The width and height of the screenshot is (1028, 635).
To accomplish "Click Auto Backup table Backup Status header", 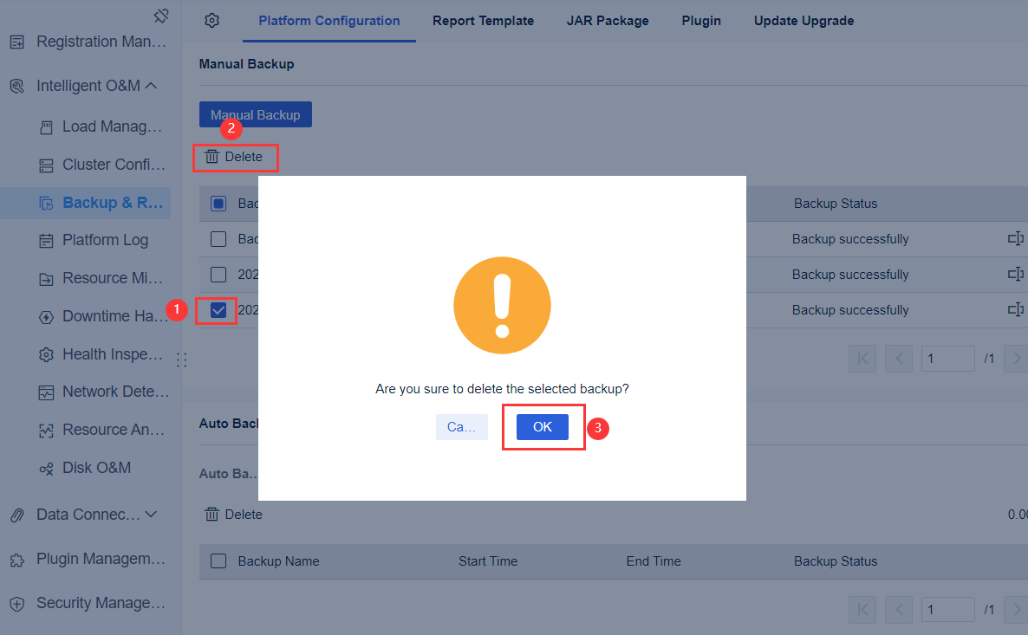I will [836, 561].
